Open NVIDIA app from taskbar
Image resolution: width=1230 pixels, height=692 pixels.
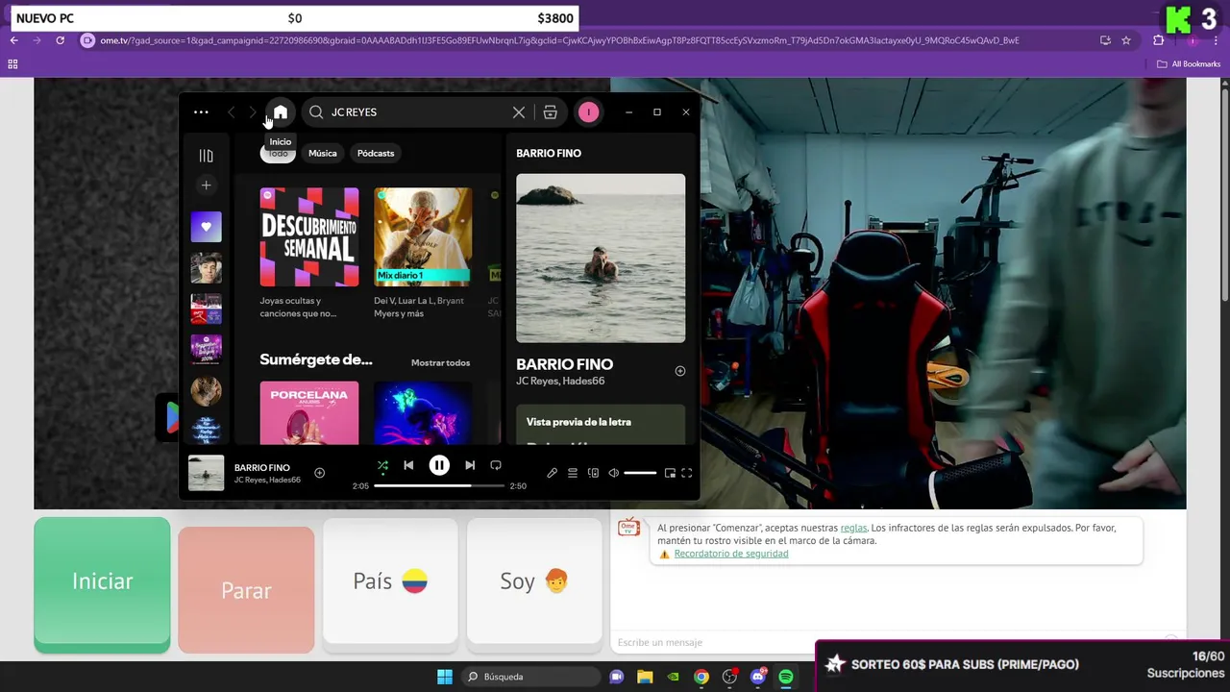[674, 677]
